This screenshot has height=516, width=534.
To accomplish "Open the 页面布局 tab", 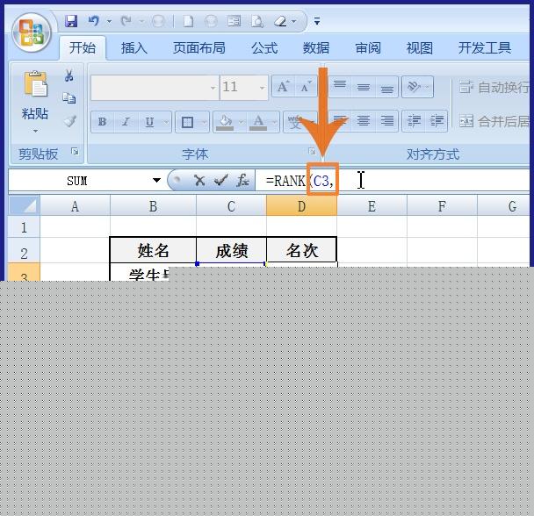I will coord(198,48).
